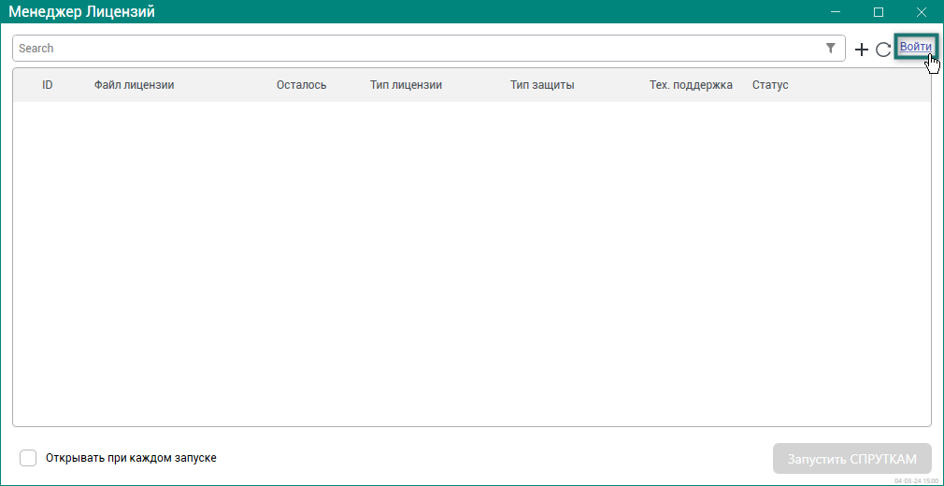Tick the checkbox for opening at every launch

pyautogui.click(x=28, y=458)
